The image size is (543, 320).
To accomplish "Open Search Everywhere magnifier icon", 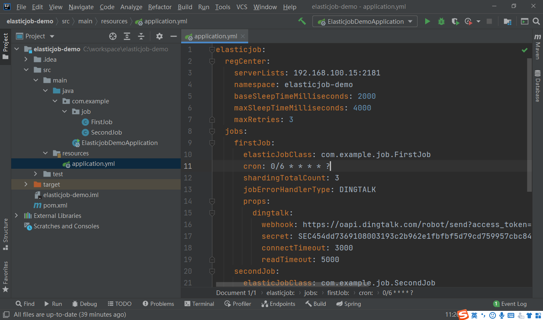I will tap(536, 21).
